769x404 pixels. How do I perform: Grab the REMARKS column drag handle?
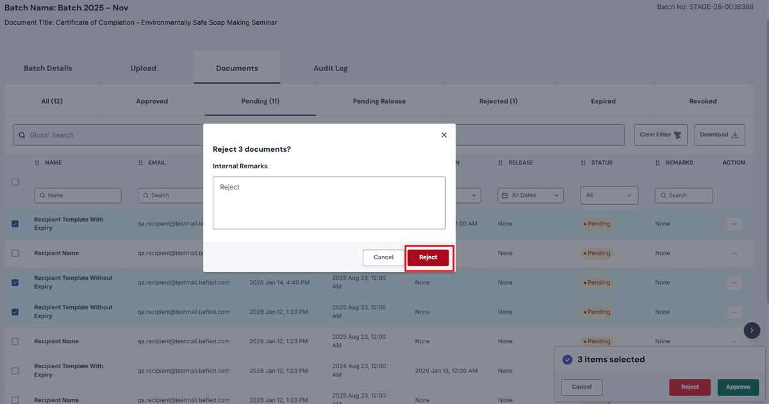[x=657, y=163]
